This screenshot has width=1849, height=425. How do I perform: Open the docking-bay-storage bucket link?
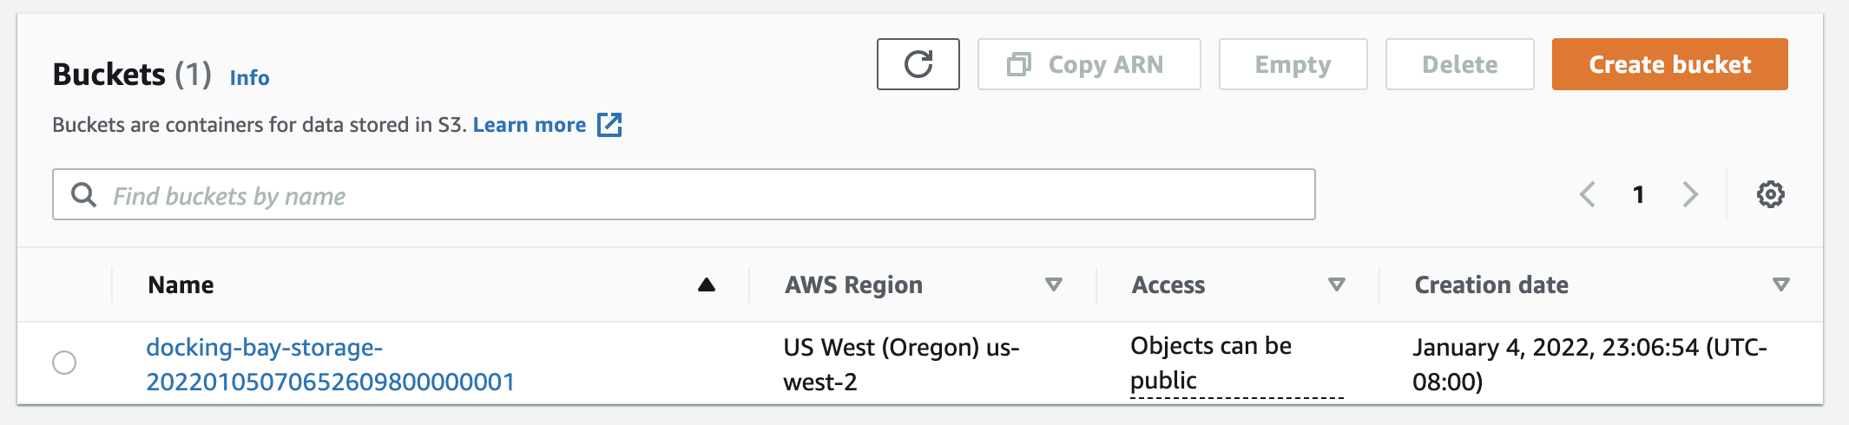pos(330,364)
